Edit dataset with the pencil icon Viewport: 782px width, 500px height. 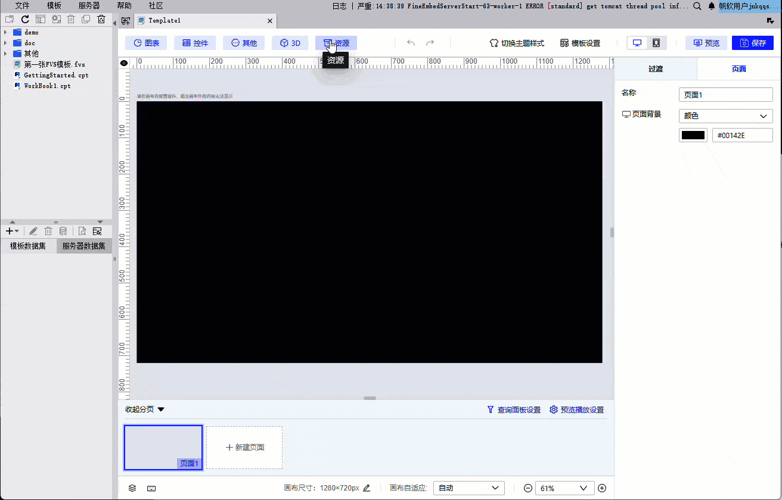[33, 231]
